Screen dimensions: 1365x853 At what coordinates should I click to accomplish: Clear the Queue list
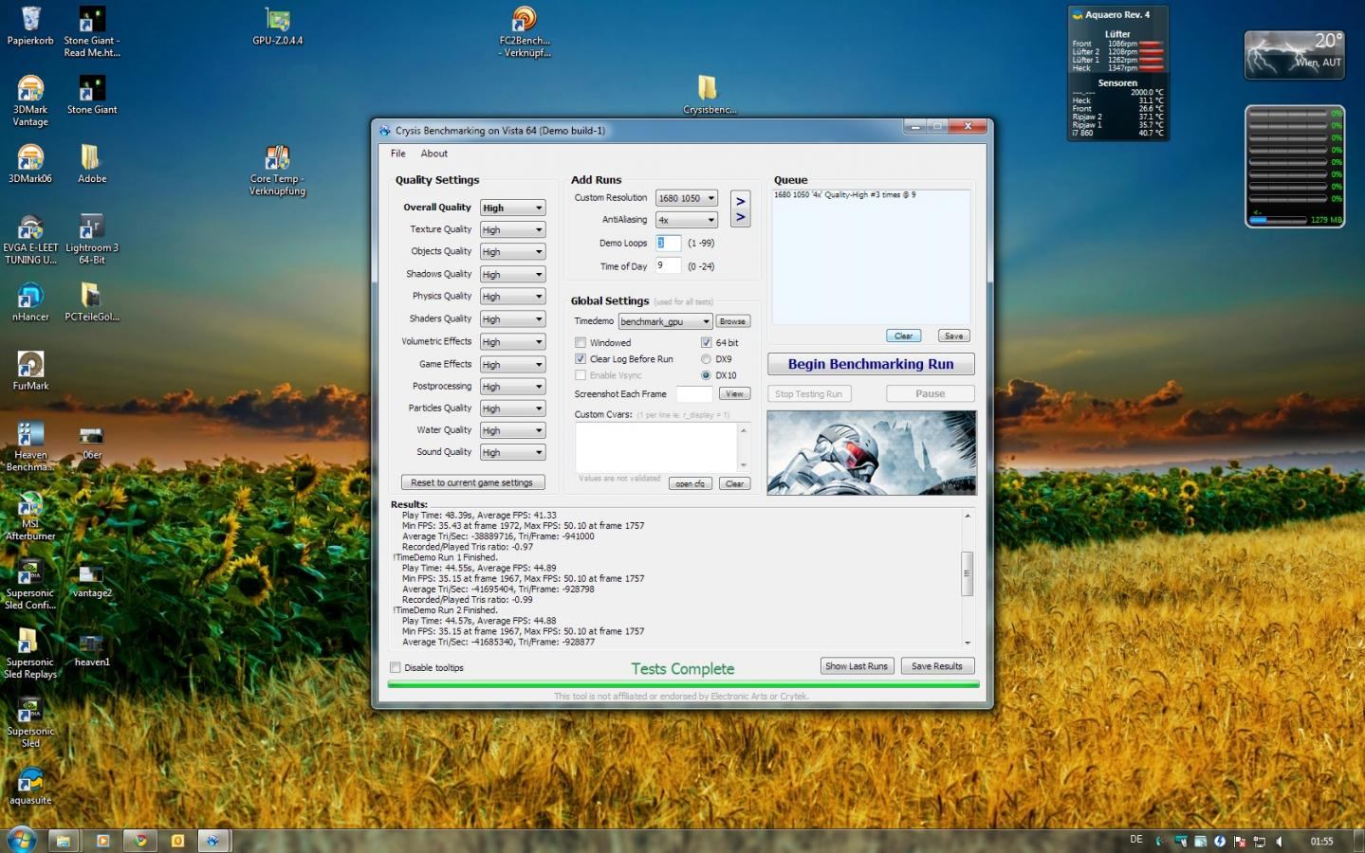903,336
